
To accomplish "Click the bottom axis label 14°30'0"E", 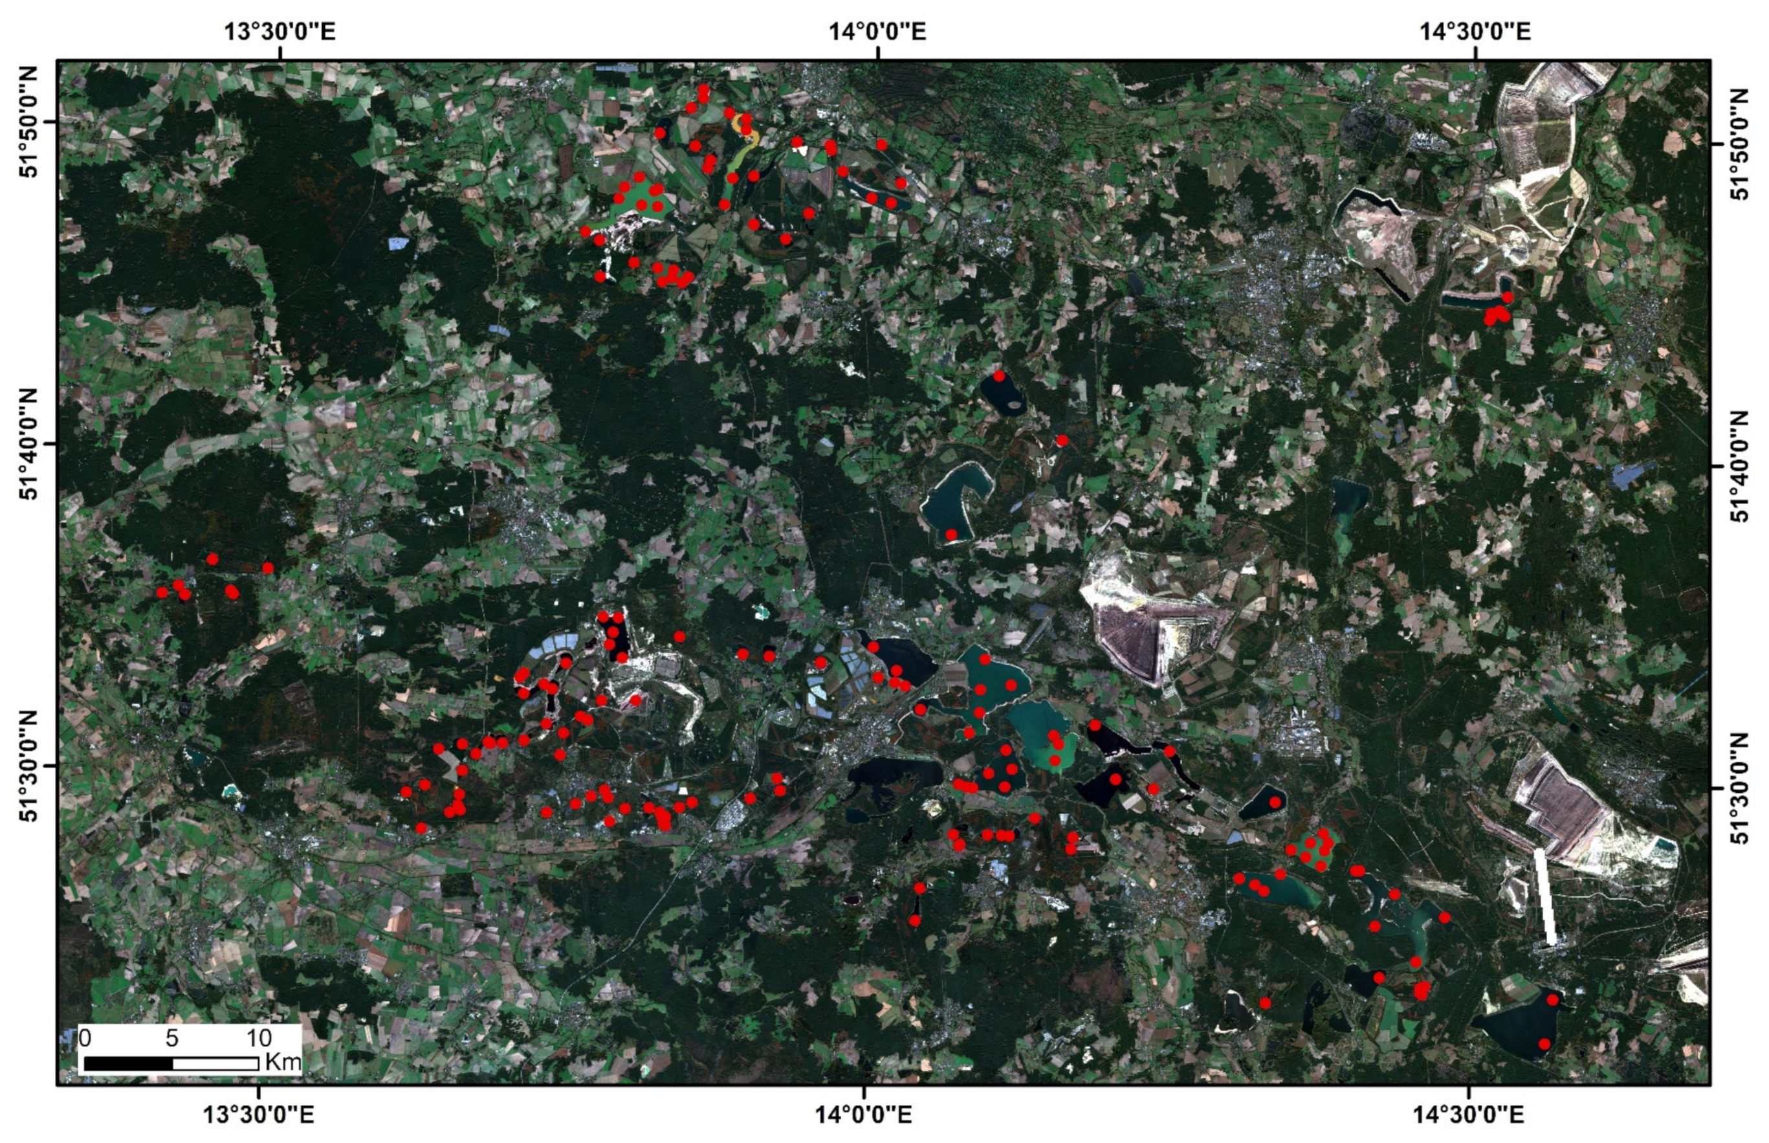I will click(1469, 1114).
